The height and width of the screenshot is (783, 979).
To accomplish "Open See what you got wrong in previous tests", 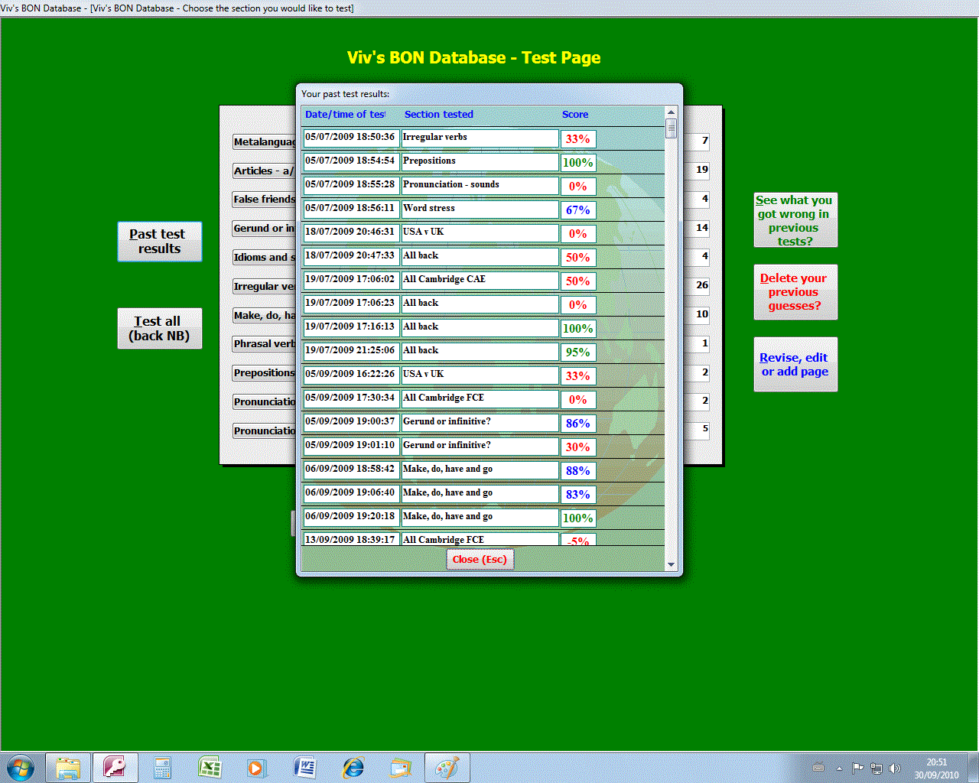I will click(795, 220).
